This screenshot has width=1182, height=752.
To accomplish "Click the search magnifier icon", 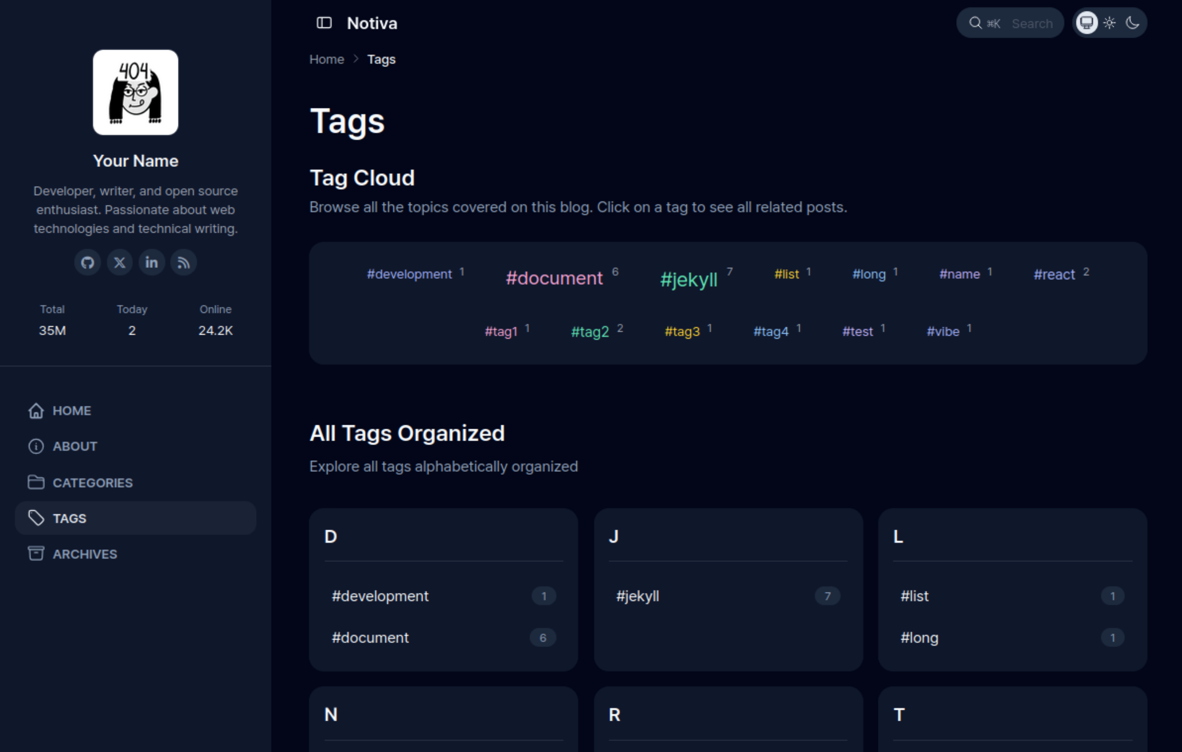I will coord(975,23).
